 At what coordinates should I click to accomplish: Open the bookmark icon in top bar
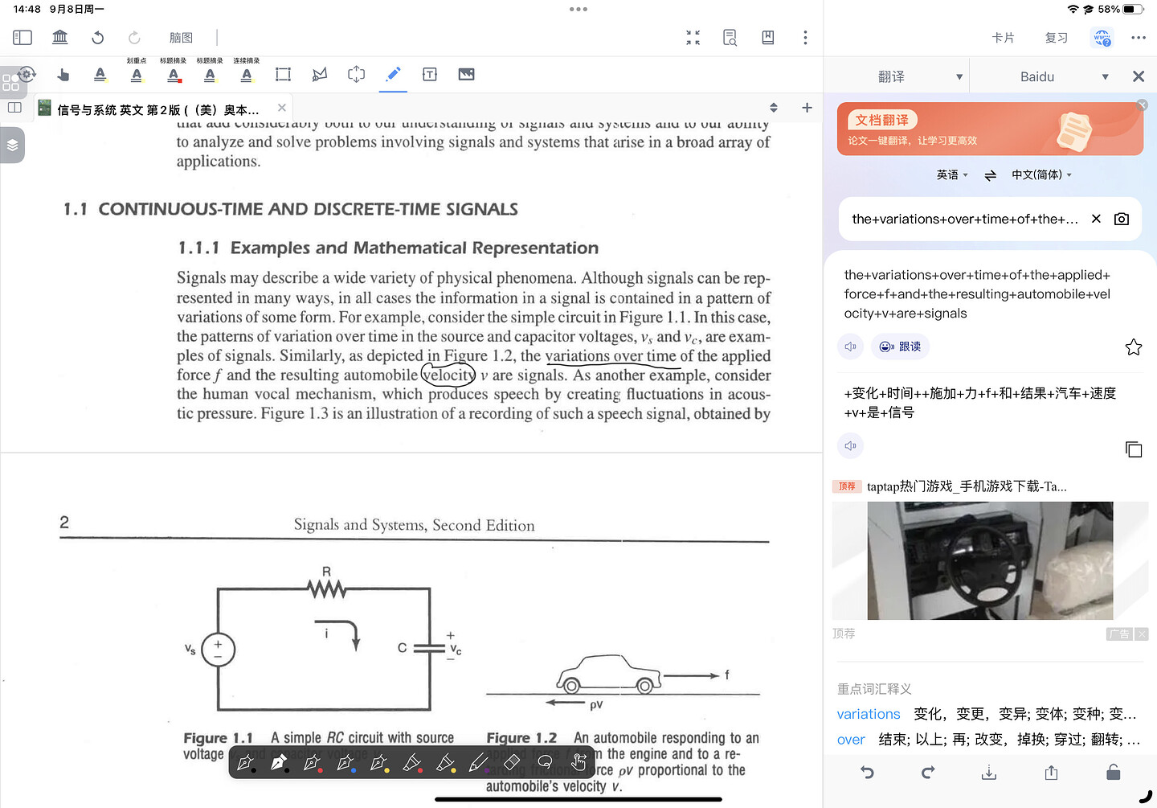[x=768, y=38]
